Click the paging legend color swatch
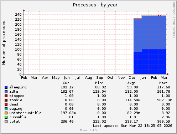Image resolution: width=177 pixels, height=134 pixels. point(6,109)
